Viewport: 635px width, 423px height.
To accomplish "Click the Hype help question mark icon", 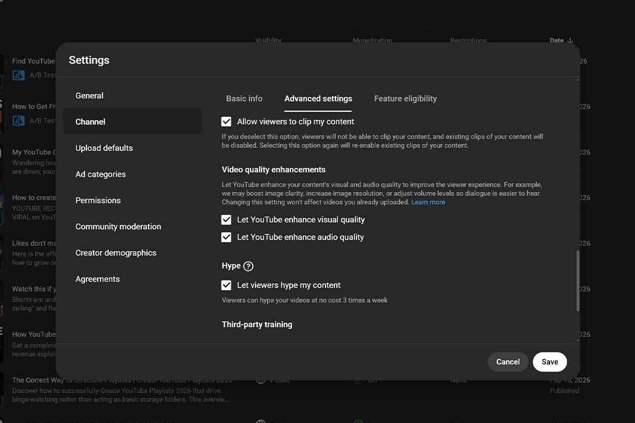I will click(248, 266).
